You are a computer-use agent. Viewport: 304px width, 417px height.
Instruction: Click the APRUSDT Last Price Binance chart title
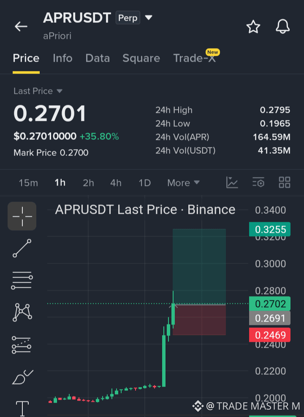click(x=145, y=210)
